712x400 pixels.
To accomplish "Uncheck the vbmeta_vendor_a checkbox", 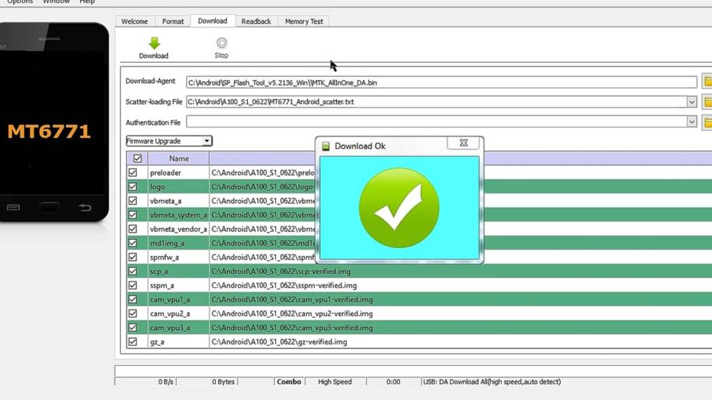I will coord(133,229).
